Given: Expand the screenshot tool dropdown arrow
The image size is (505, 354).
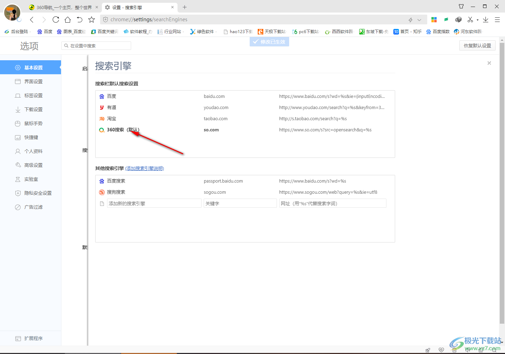Looking at the screenshot, I should click(477, 20).
